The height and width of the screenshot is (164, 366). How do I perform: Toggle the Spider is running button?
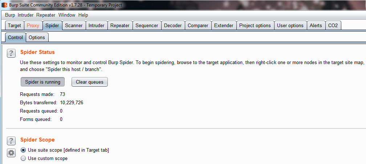tap(42, 82)
